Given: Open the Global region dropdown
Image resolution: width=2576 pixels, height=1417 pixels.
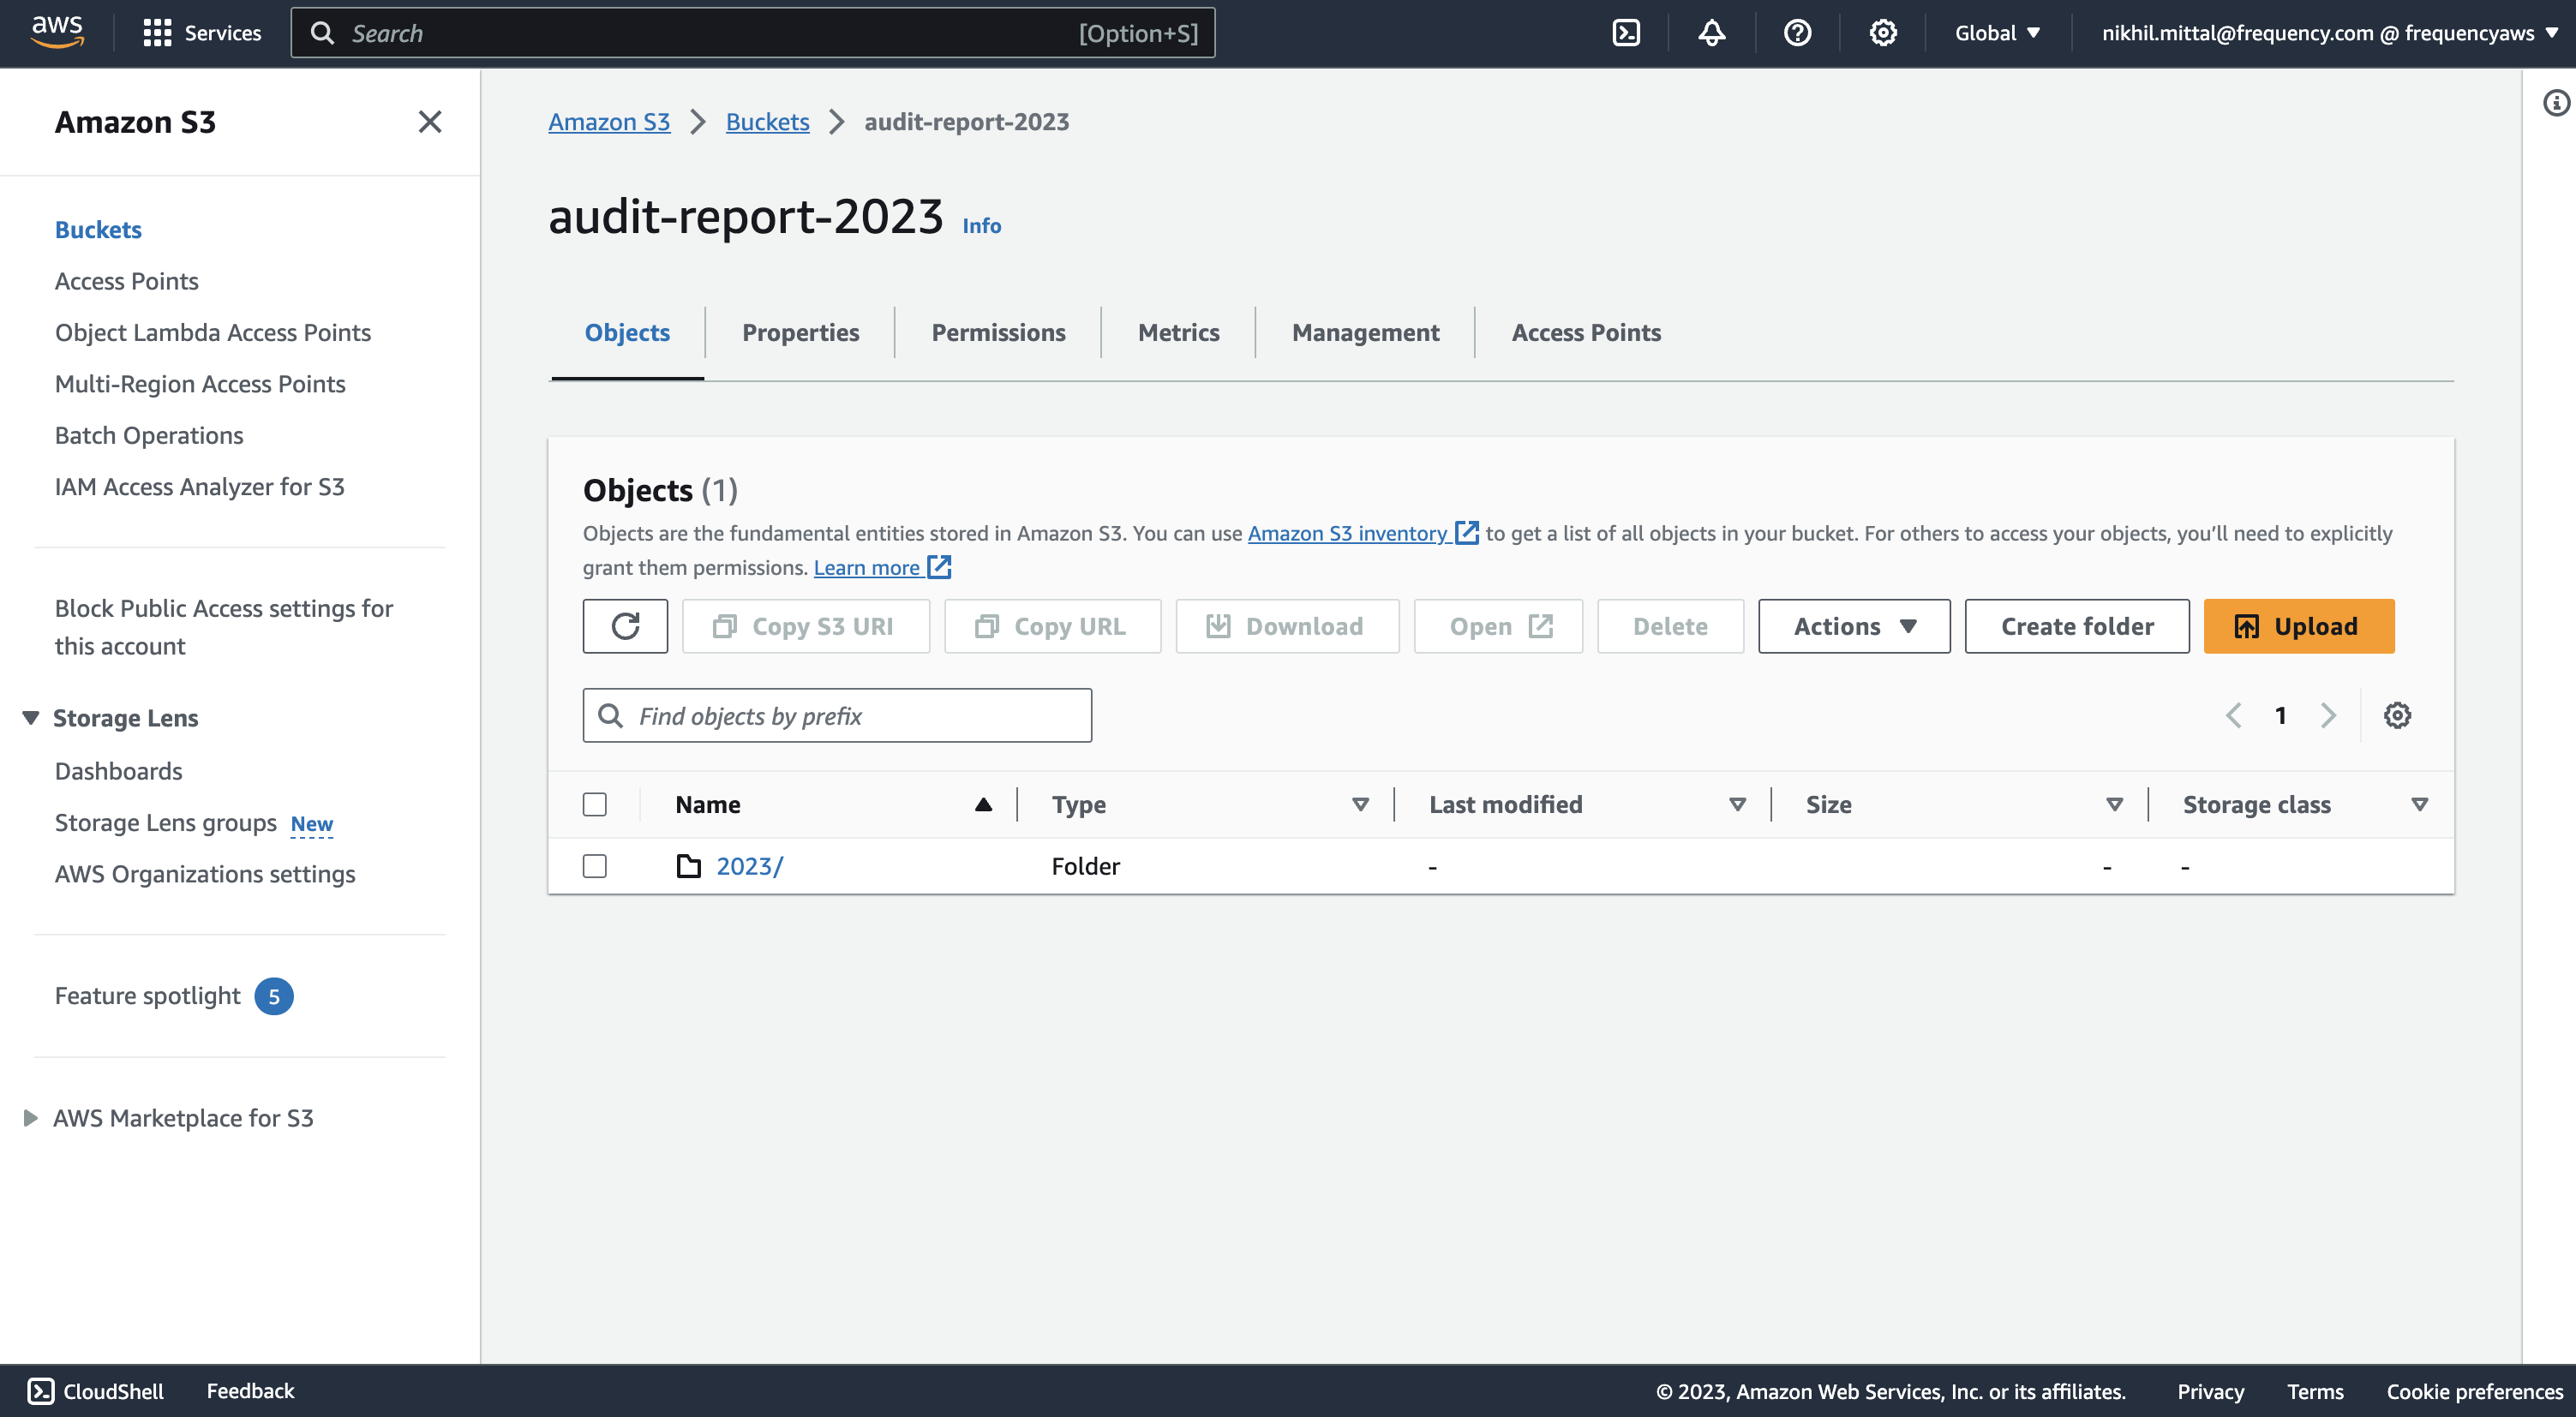Looking at the screenshot, I should click(x=1997, y=33).
